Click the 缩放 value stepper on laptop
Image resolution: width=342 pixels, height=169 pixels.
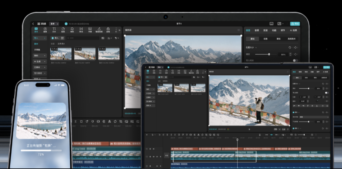click(x=290, y=54)
